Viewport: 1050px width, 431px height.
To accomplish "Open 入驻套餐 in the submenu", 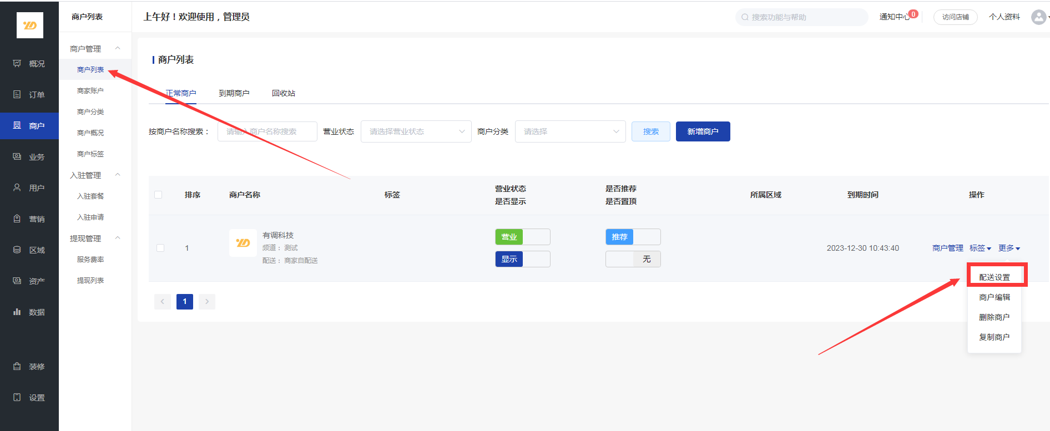I will pos(90,196).
